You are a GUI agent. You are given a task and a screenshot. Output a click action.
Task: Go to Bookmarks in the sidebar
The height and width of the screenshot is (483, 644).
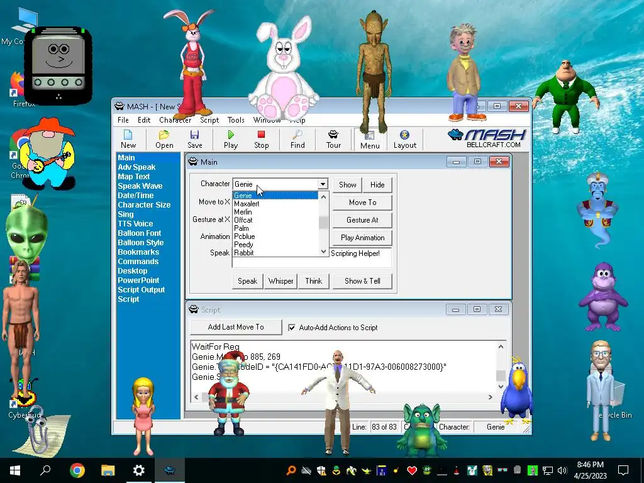tap(138, 252)
